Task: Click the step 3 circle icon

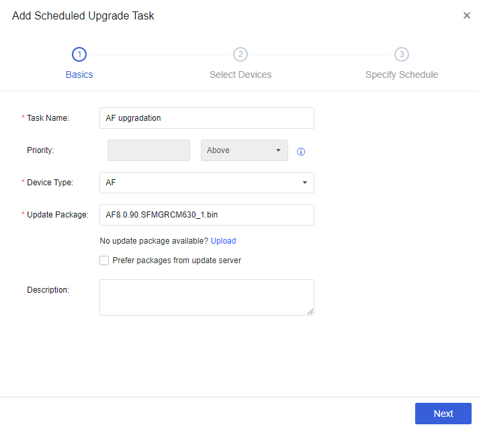Action: click(402, 54)
